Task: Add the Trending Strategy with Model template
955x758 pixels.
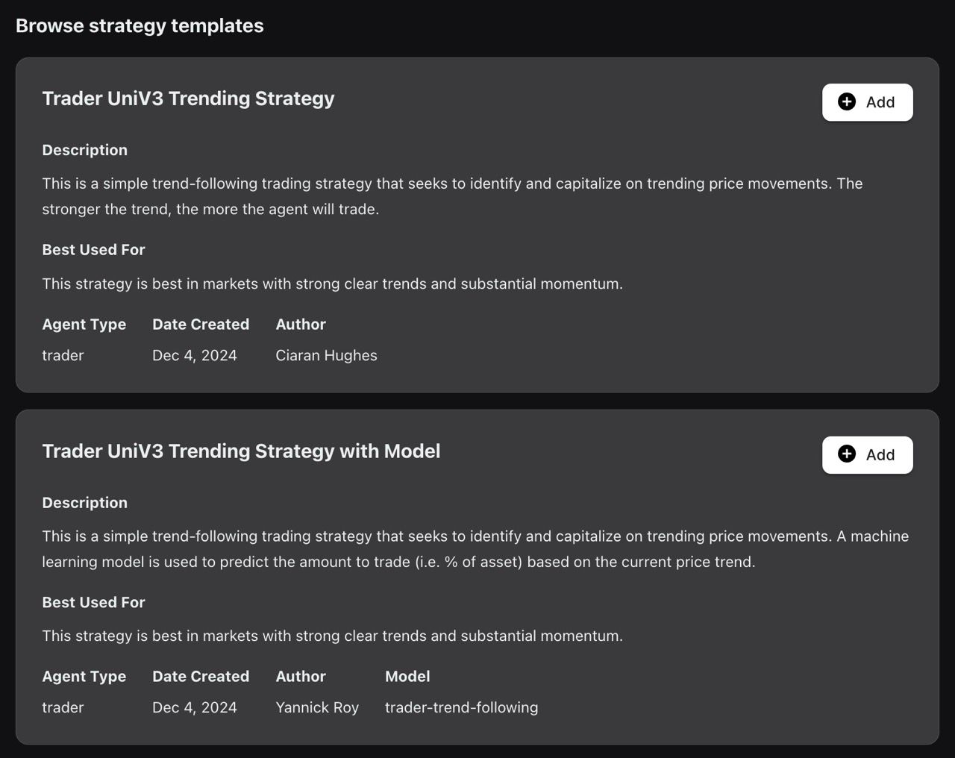Action: click(867, 454)
